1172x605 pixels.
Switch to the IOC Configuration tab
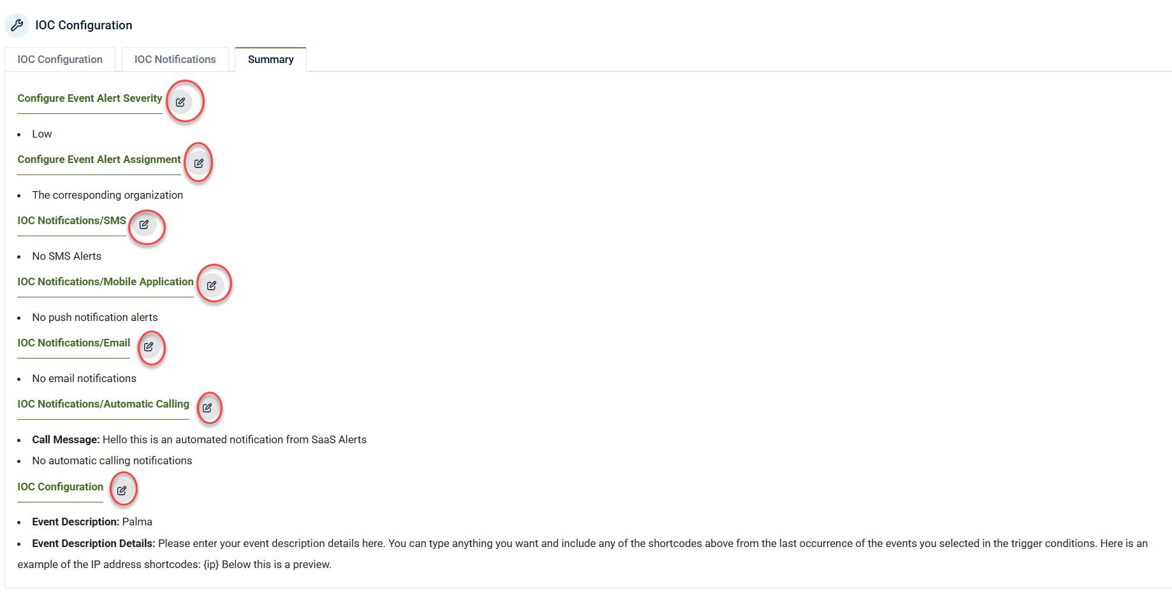coord(60,59)
